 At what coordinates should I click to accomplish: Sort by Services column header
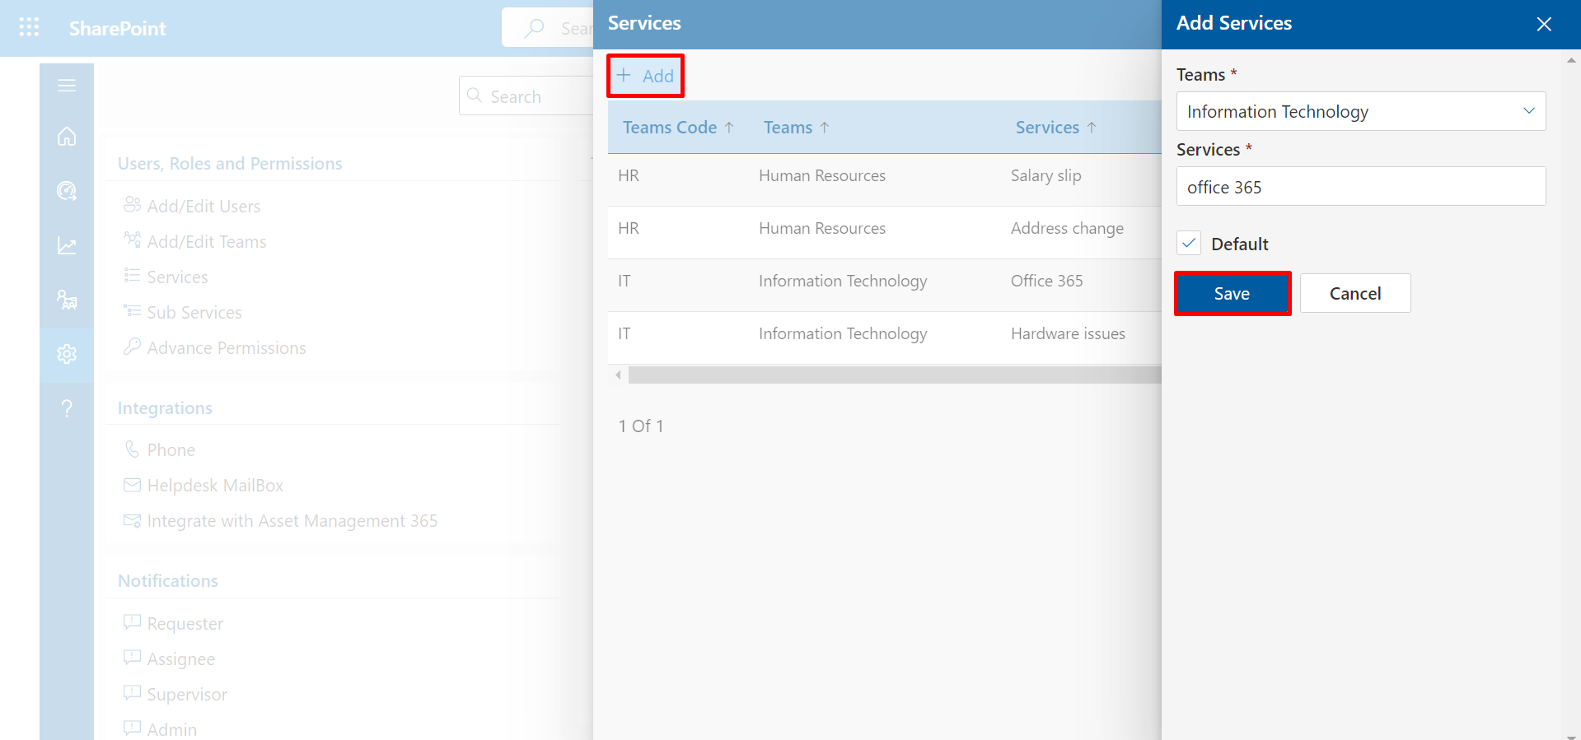tap(1055, 128)
